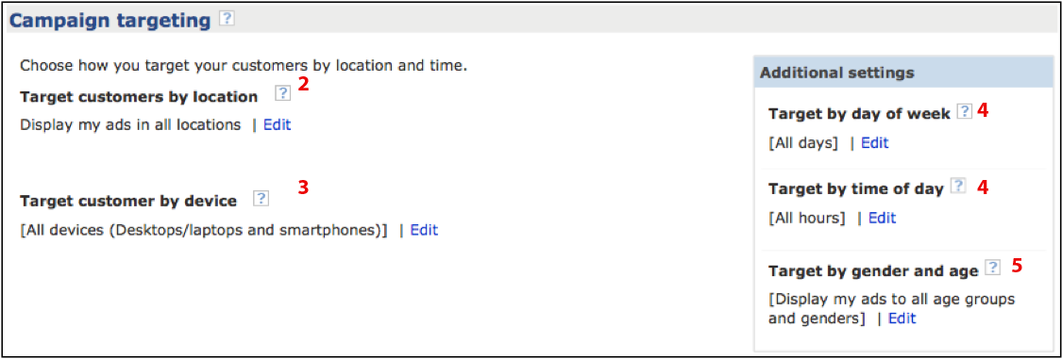Edit the All hours targeting setting
The image size is (1062, 359).
[882, 218]
